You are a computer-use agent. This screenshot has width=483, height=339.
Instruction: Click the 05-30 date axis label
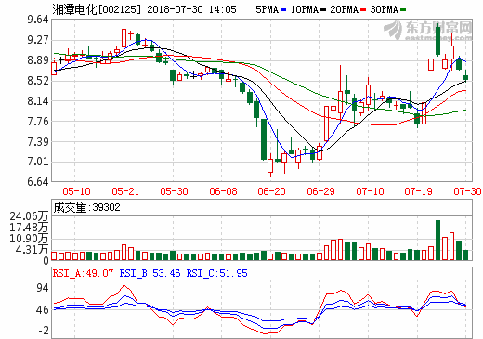point(174,191)
